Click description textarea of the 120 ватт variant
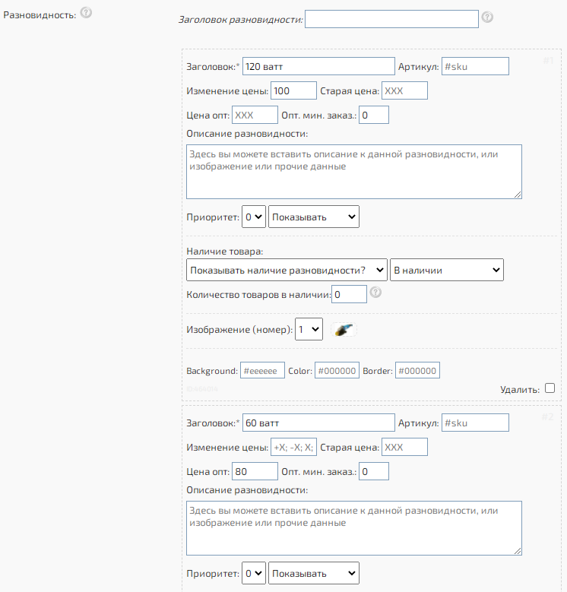The image size is (567, 592). [x=353, y=172]
